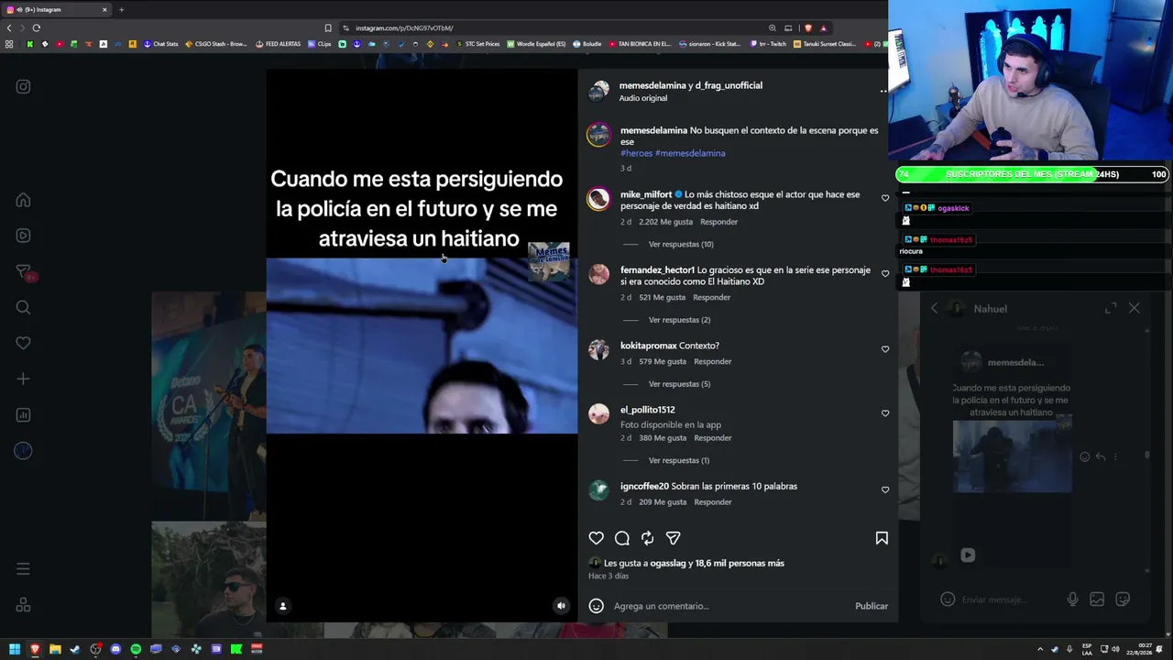
Task: Open Notifications heart in the sidebar
Action: coord(23,343)
